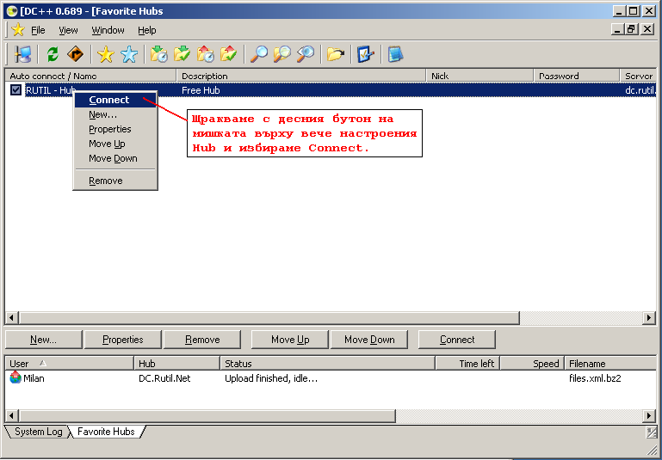Click the transfer list horizontal scrollbar thumb
Image resolution: width=662 pixels, height=460 pixels.
click(207, 416)
